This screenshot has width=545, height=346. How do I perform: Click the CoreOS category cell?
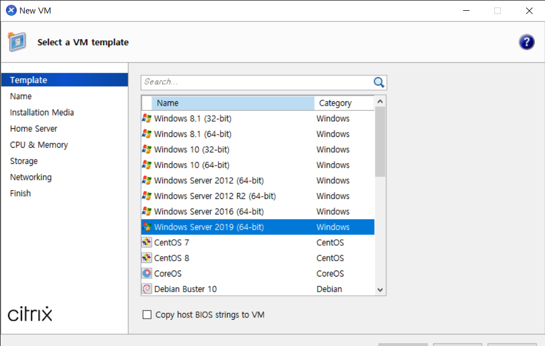click(x=330, y=273)
